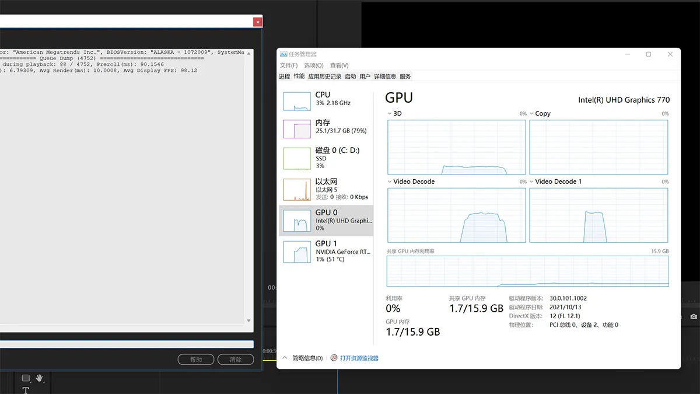Click the input field below debug log
Image resolution: width=700 pixels, height=394 pixels.
(x=127, y=344)
